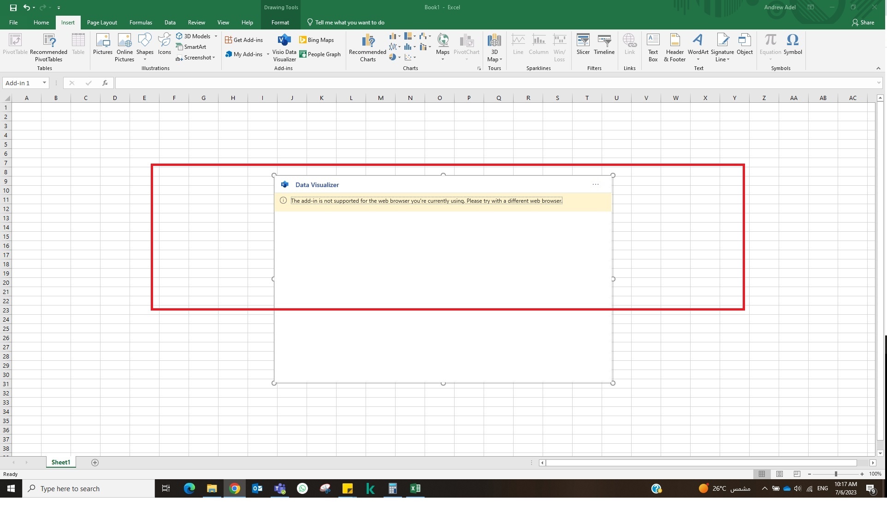
Task: Click the Share button
Action: click(x=863, y=23)
